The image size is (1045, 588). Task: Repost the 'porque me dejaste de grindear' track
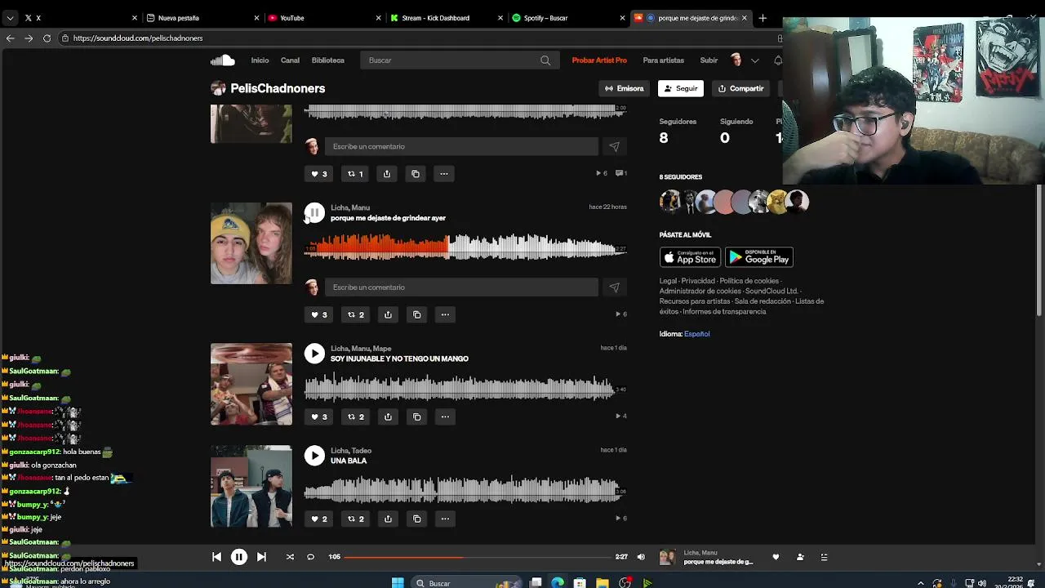[356, 314]
